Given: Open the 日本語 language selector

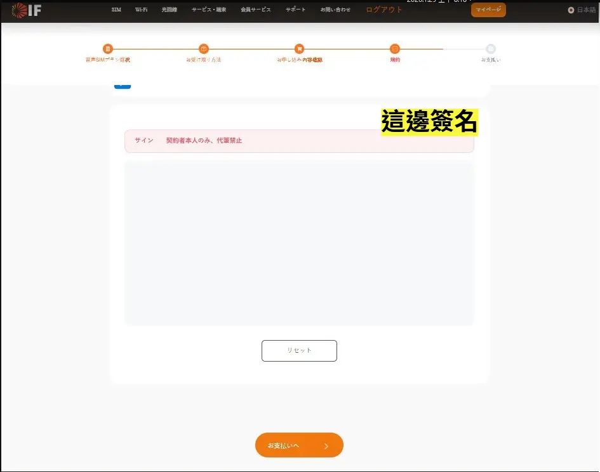Looking at the screenshot, I should [x=582, y=10].
